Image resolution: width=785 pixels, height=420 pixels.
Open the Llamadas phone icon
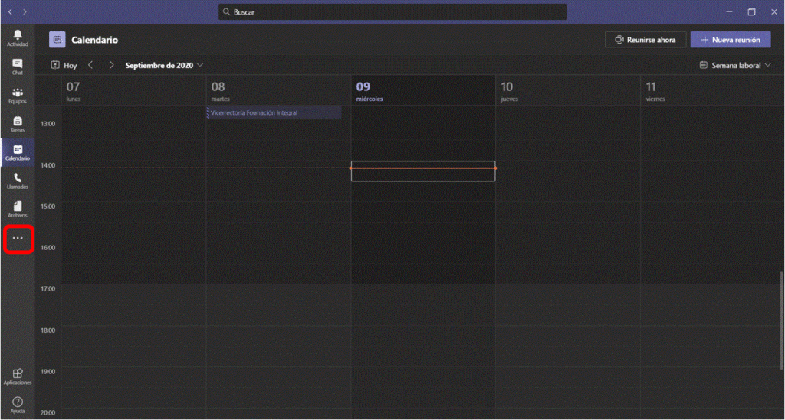pos(18,181)
